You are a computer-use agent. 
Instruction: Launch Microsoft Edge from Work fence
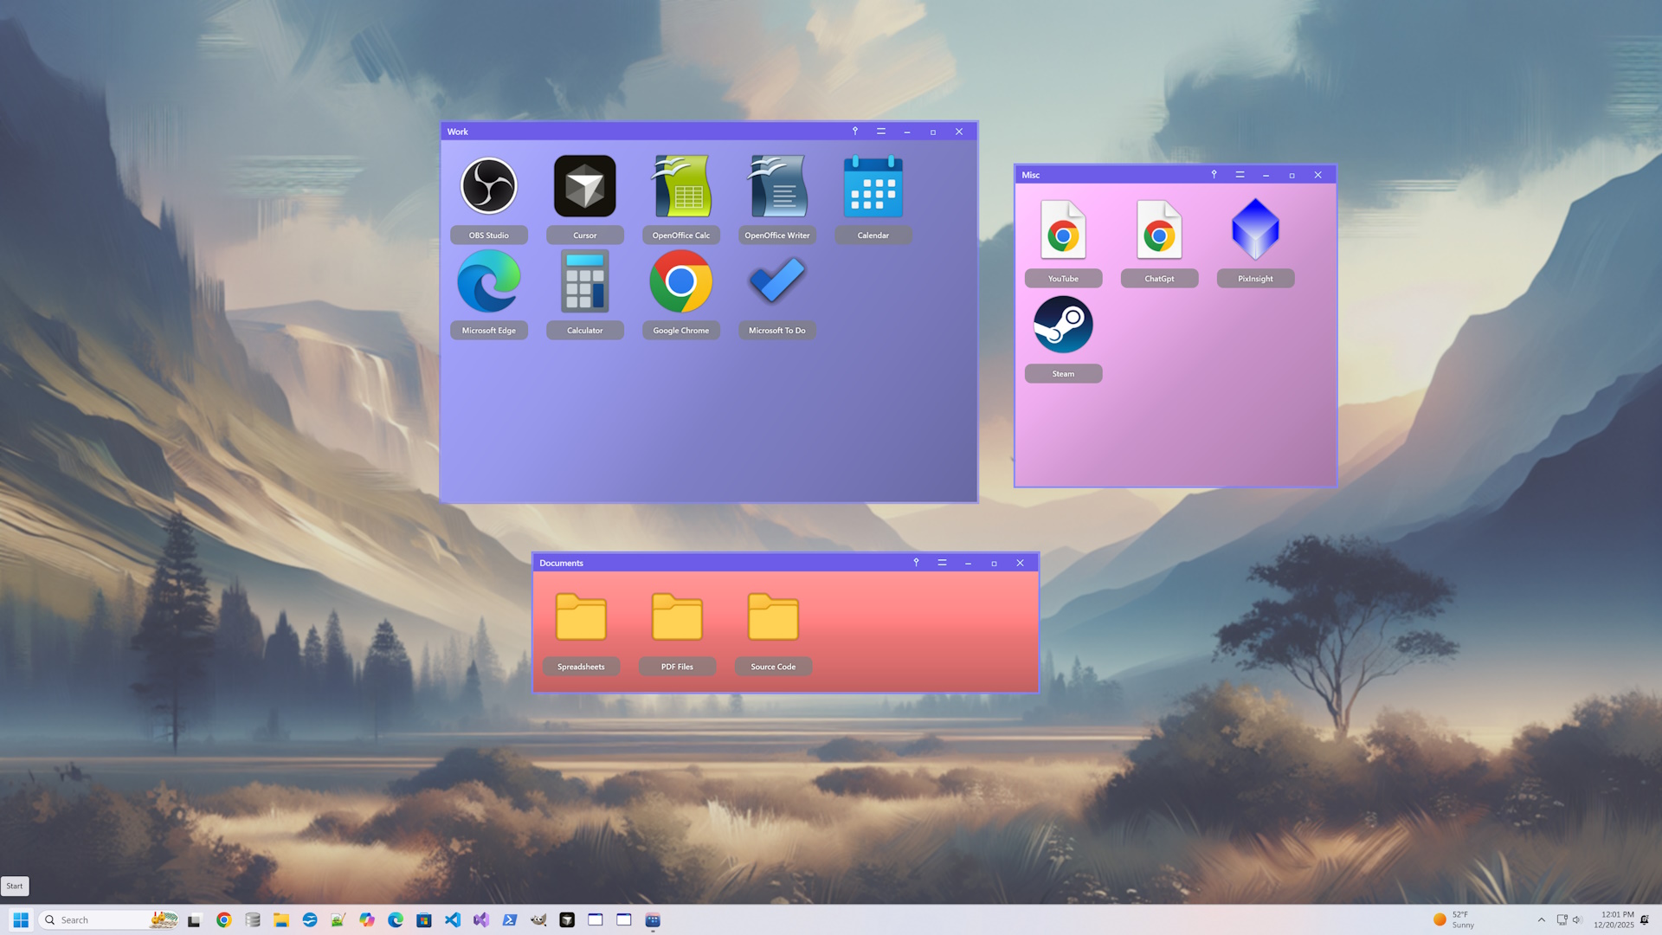tap(489, 280)
